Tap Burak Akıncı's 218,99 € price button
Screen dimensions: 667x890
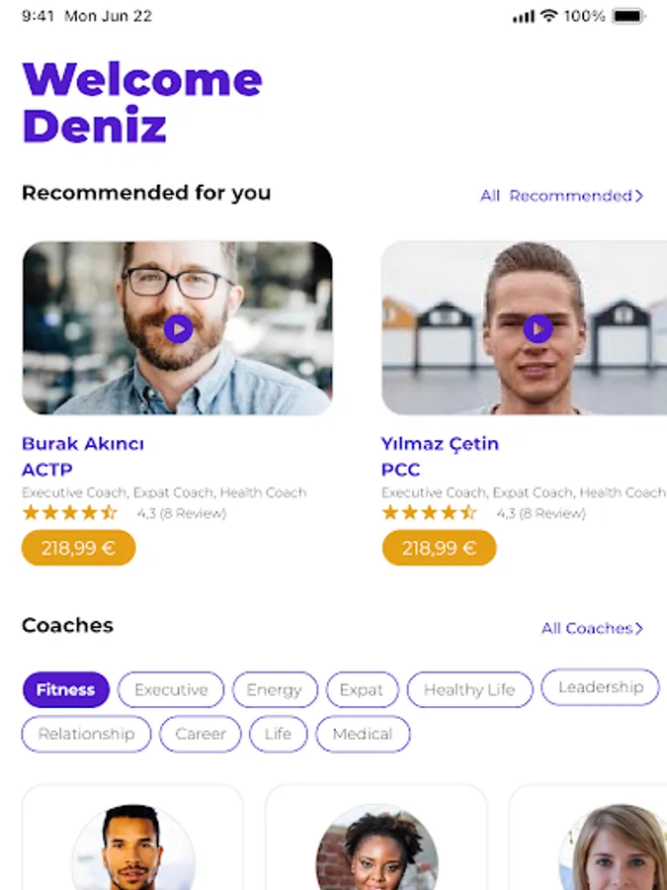point(78,548)
